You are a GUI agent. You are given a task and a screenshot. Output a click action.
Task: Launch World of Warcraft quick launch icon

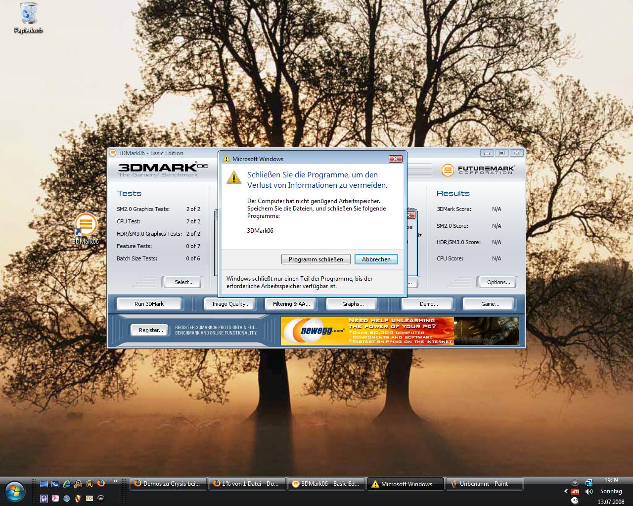(90, 484)
